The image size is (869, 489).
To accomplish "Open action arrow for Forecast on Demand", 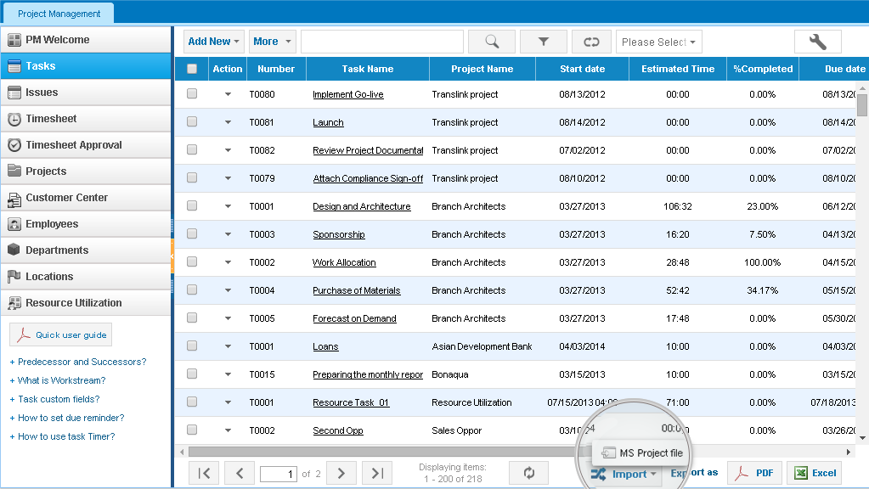I will tap(228, 318).
